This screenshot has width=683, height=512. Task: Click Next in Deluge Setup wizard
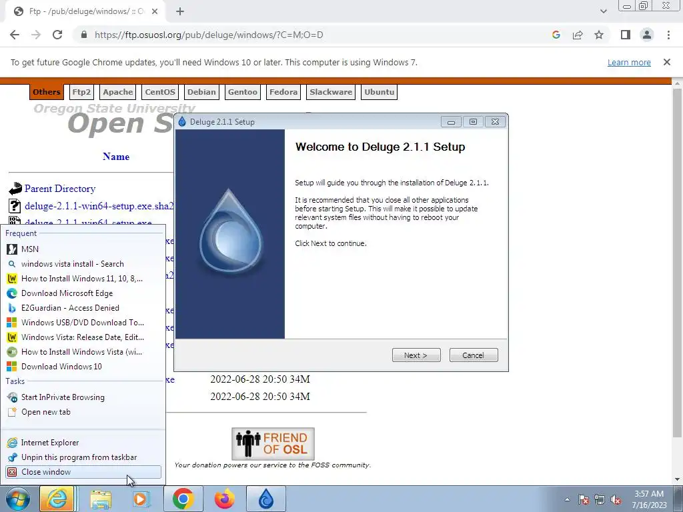point(416,355)
